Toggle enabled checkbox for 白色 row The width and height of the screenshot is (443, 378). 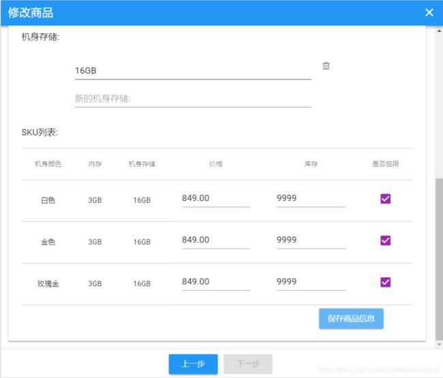point(385,199)
